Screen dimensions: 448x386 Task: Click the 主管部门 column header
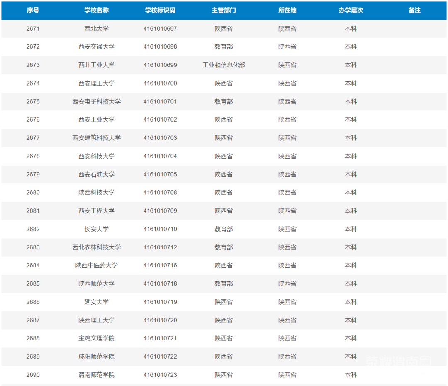coord(224,10)
